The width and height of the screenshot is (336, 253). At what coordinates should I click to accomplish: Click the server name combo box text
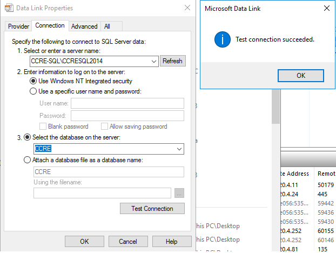tap(67, 61)
